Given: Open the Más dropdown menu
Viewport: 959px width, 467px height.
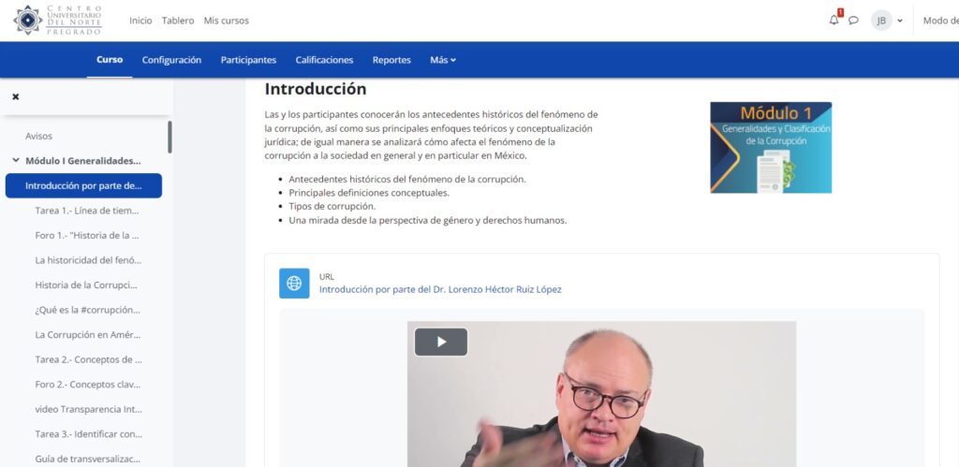Looking at the screenshot, I should [x=443, y=60].
